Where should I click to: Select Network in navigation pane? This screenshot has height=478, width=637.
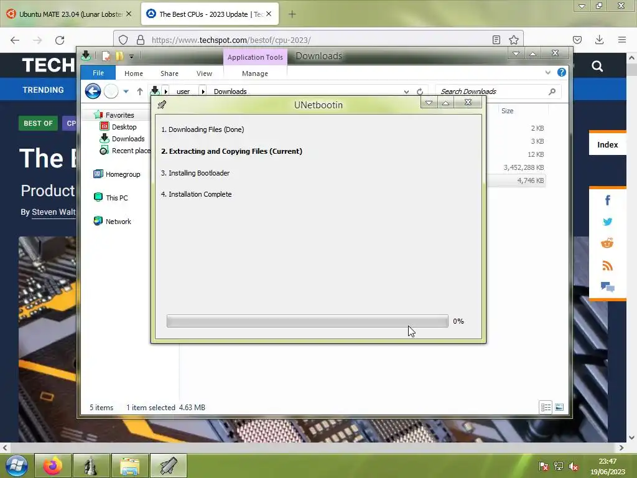click(x=118, y=222)
